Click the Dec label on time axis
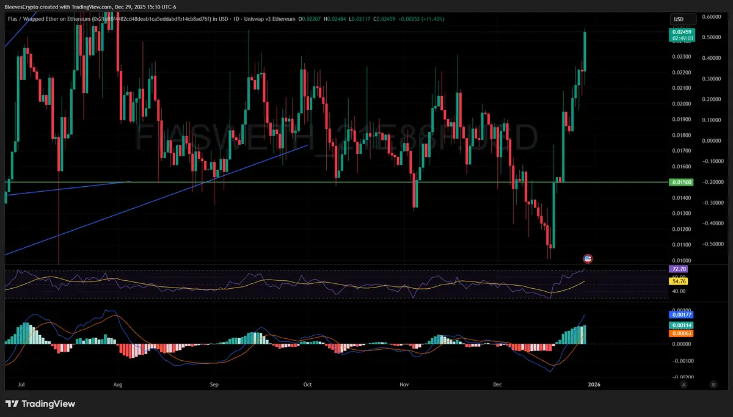 click(497, 385)
